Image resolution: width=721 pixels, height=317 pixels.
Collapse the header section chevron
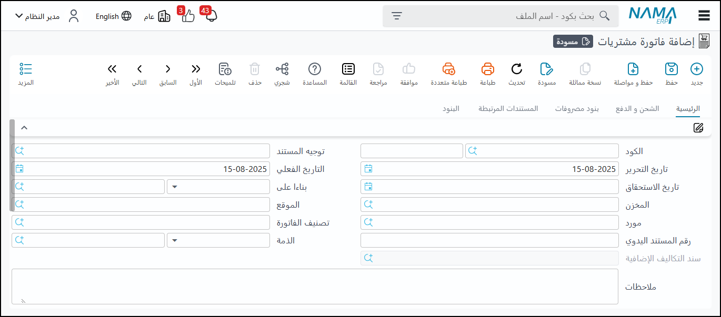[x=24, y=128]
